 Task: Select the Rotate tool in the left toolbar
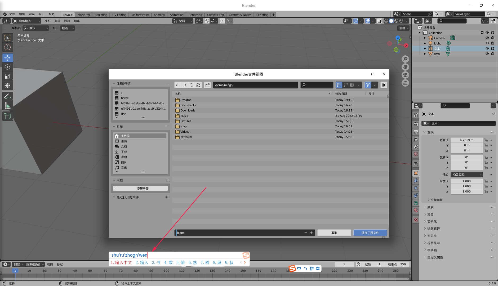7,67
